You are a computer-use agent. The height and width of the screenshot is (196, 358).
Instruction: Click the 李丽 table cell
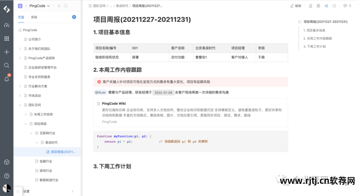click(x=272, y=48)
